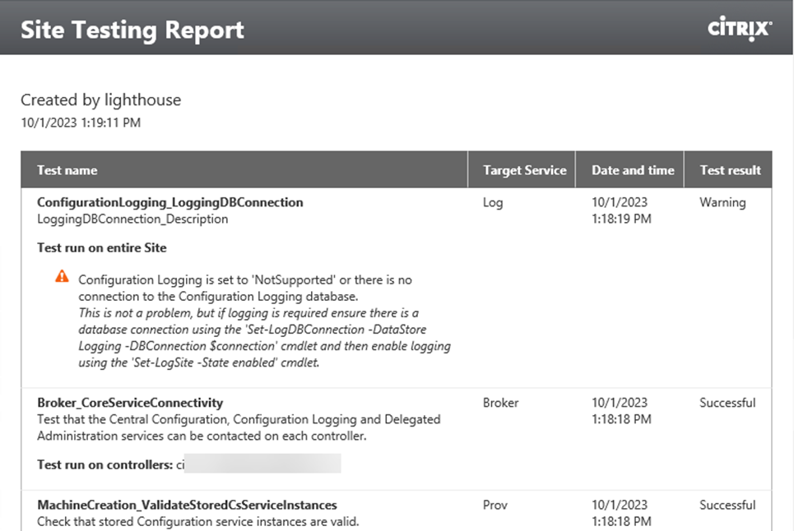The image size is (794, 531).
Task: Click the Test result column header
Action: pyautogui.click(x=730, y=170)
